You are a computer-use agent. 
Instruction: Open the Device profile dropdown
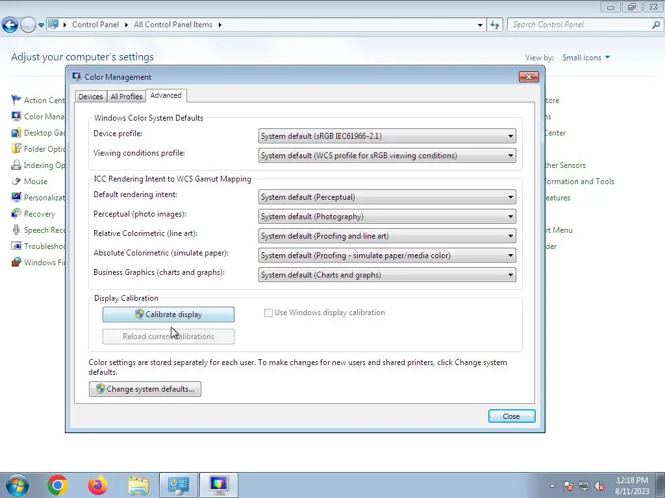click(x=387, y=136)
